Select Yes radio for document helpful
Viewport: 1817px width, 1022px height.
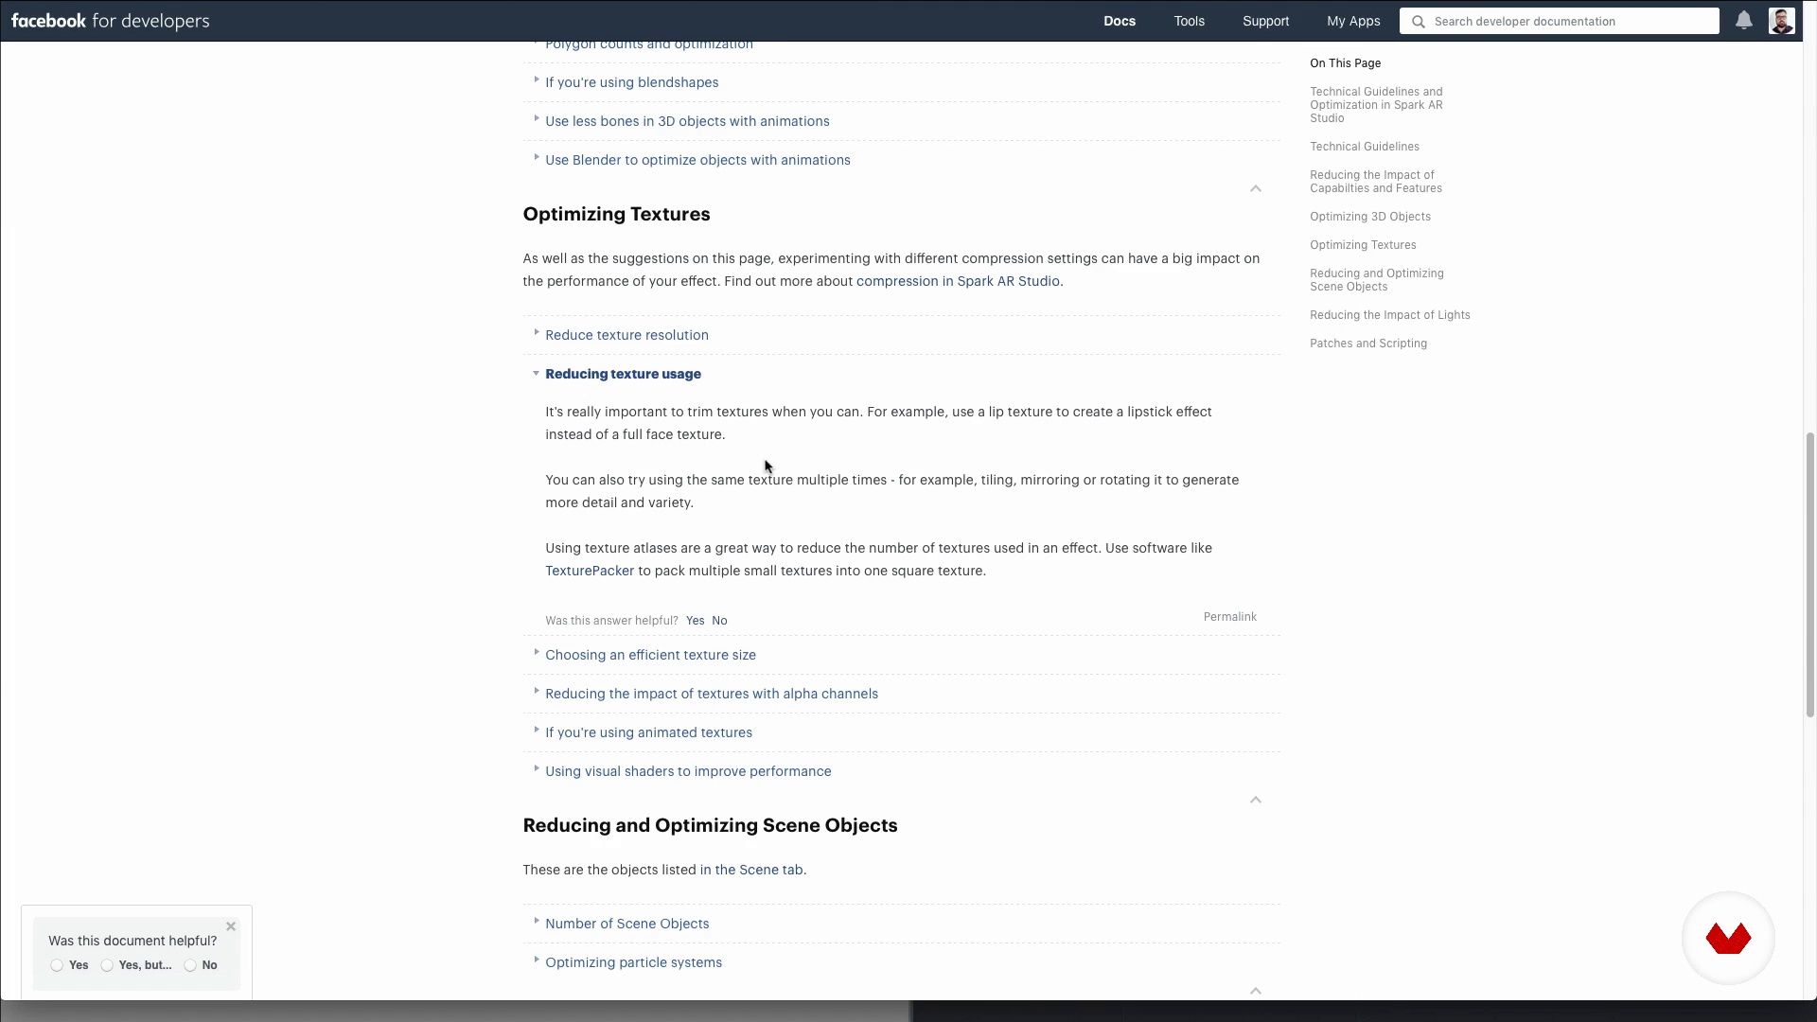(57, 965)
